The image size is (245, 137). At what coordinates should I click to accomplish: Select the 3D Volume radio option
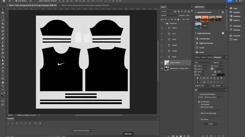tap(199, 119)
